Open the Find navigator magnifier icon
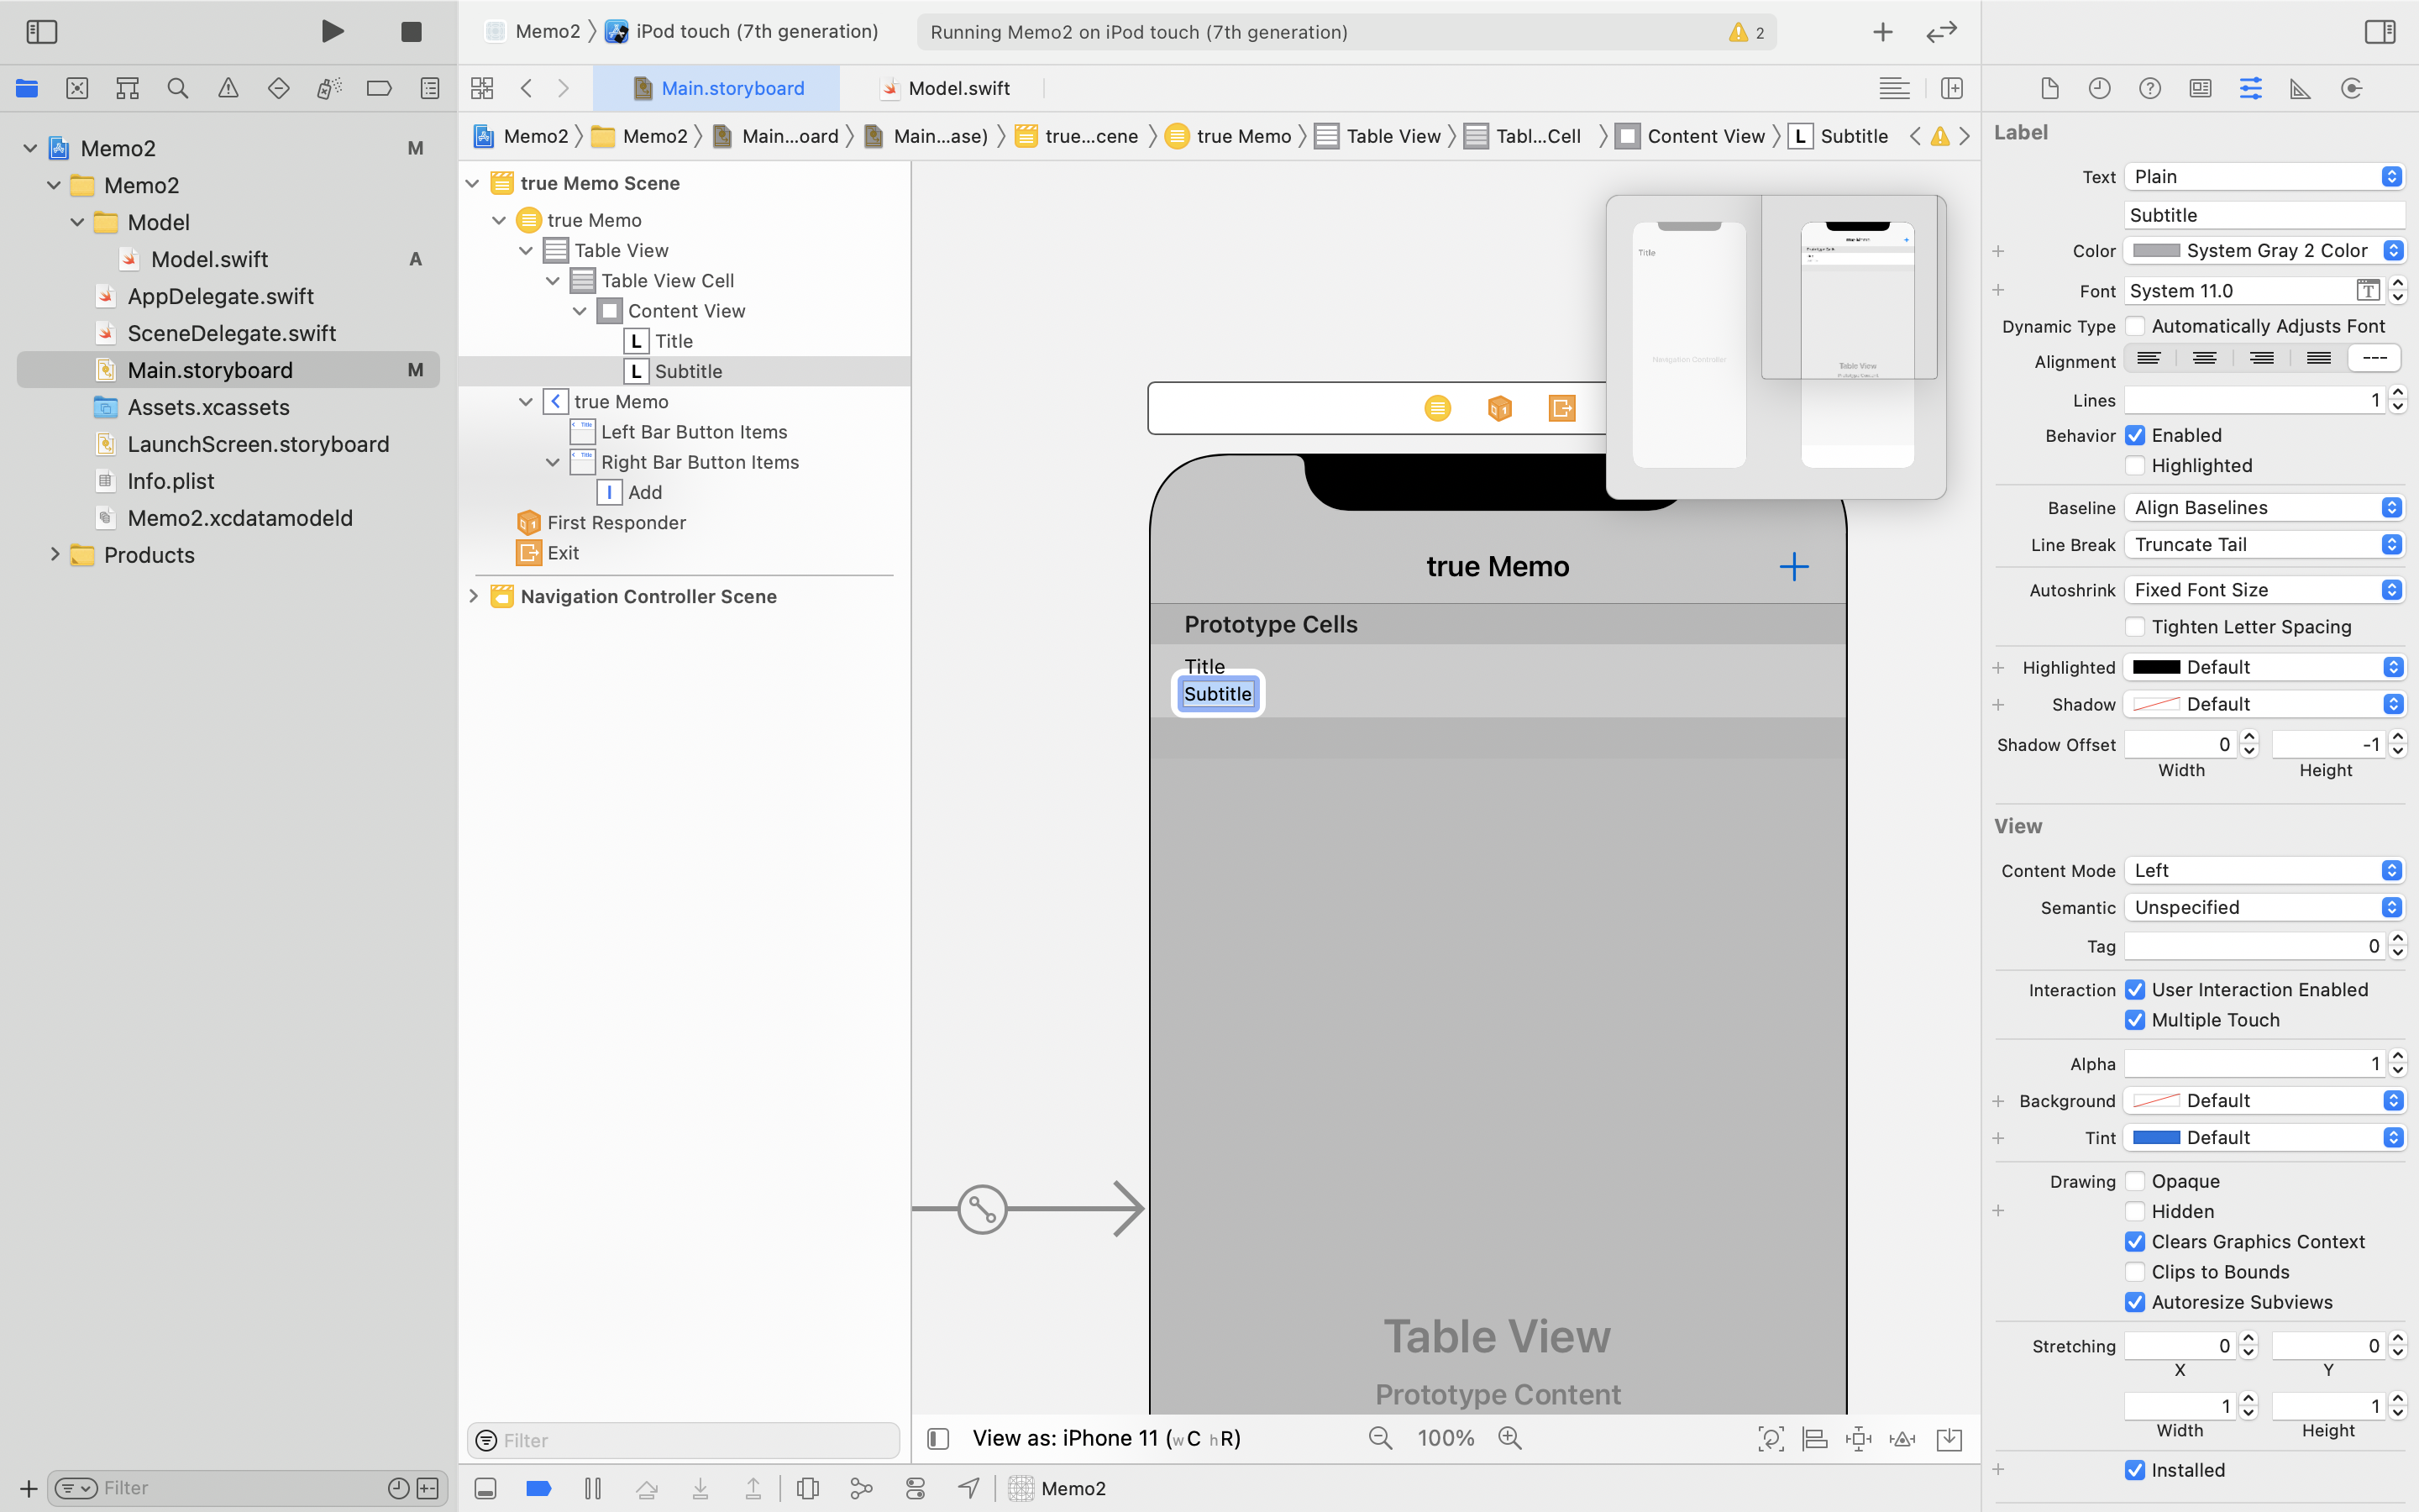2419x1512 pixels. point(178,89)
